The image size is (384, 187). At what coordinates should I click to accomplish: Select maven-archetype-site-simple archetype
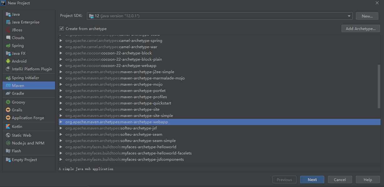[x=220, y=116]
